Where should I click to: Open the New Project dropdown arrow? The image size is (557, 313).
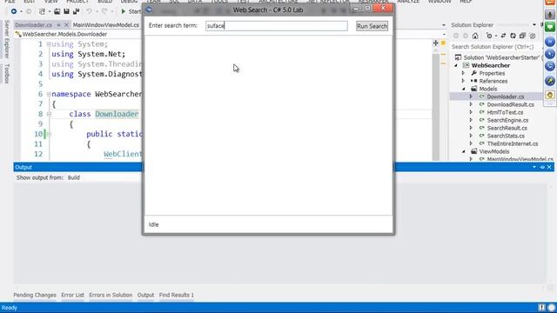tap(49, 11)
